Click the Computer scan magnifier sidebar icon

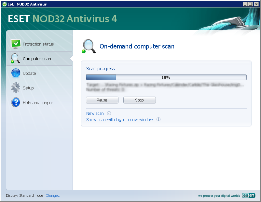click(x=15, y=59)
